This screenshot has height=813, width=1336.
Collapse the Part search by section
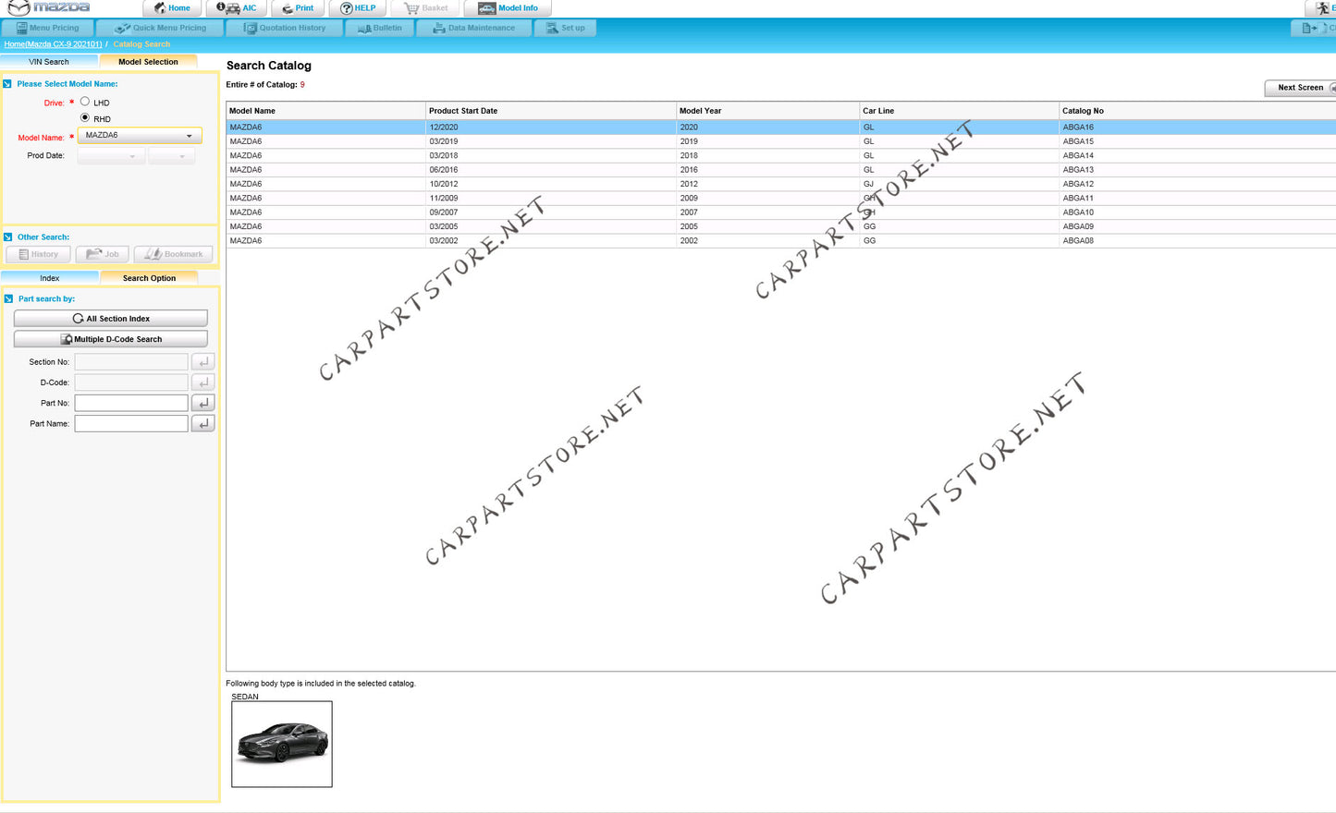pyautogui.click(x=8, y=299)
